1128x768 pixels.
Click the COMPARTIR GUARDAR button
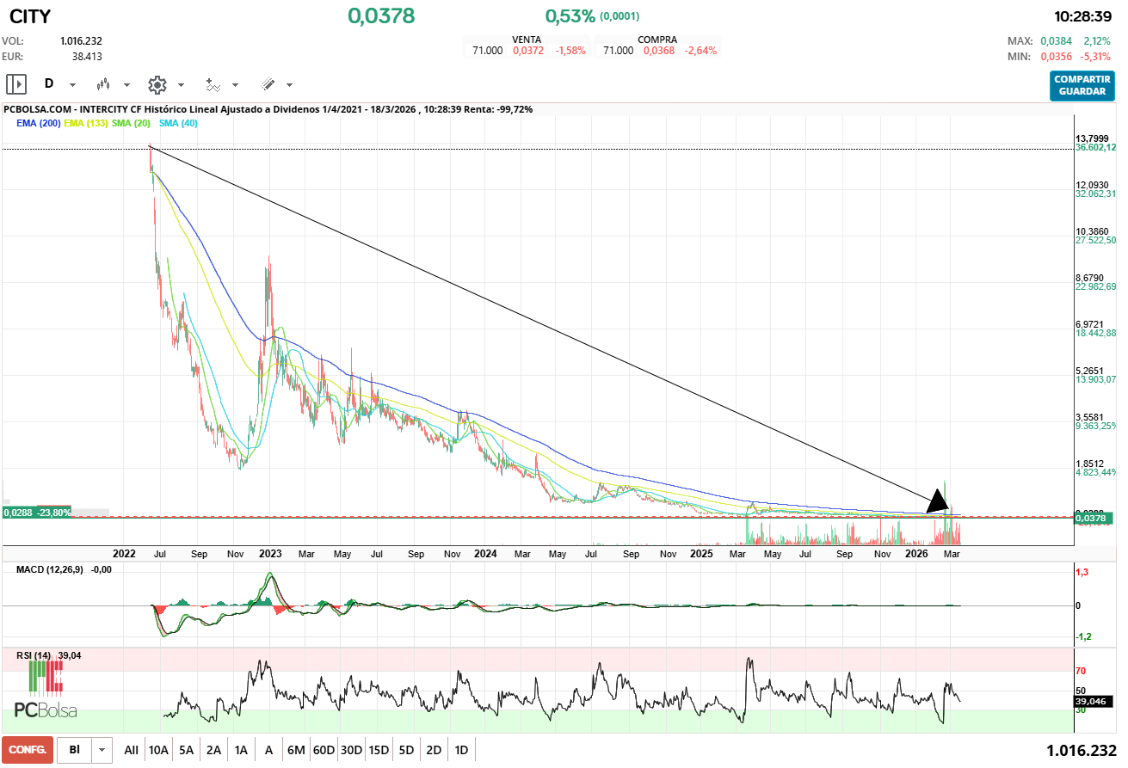[x=1082, y=87]
